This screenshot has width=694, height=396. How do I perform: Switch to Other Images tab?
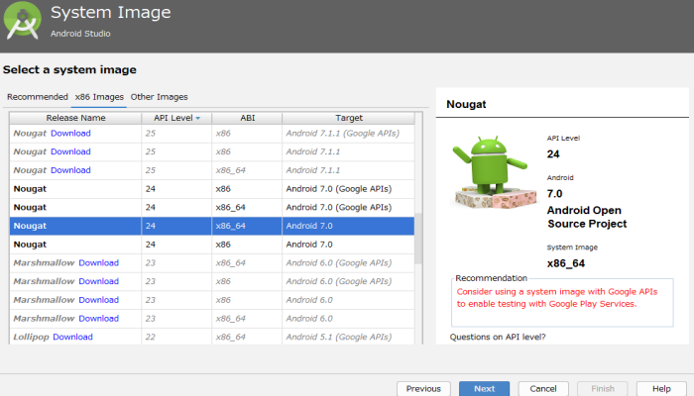[159, 97]
